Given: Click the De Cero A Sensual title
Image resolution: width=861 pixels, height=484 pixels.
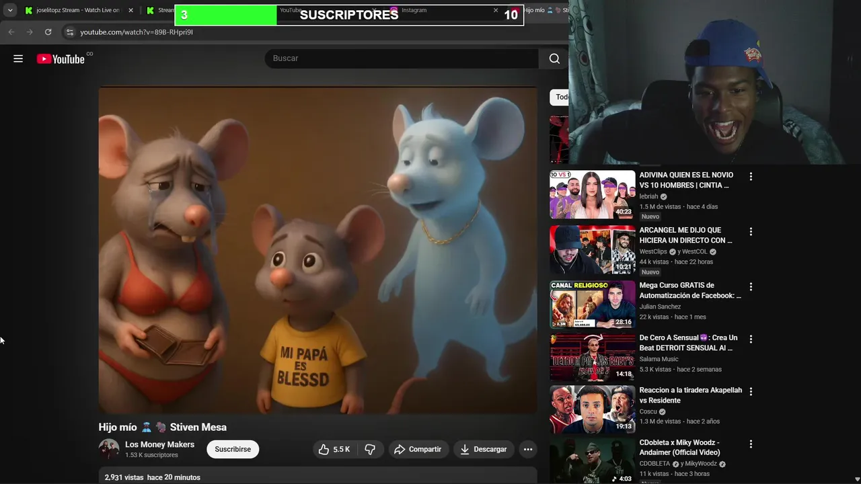Looking at the screenshot, I should (688, 343).
